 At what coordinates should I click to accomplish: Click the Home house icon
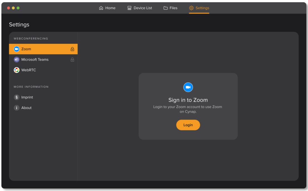[101, 8]
